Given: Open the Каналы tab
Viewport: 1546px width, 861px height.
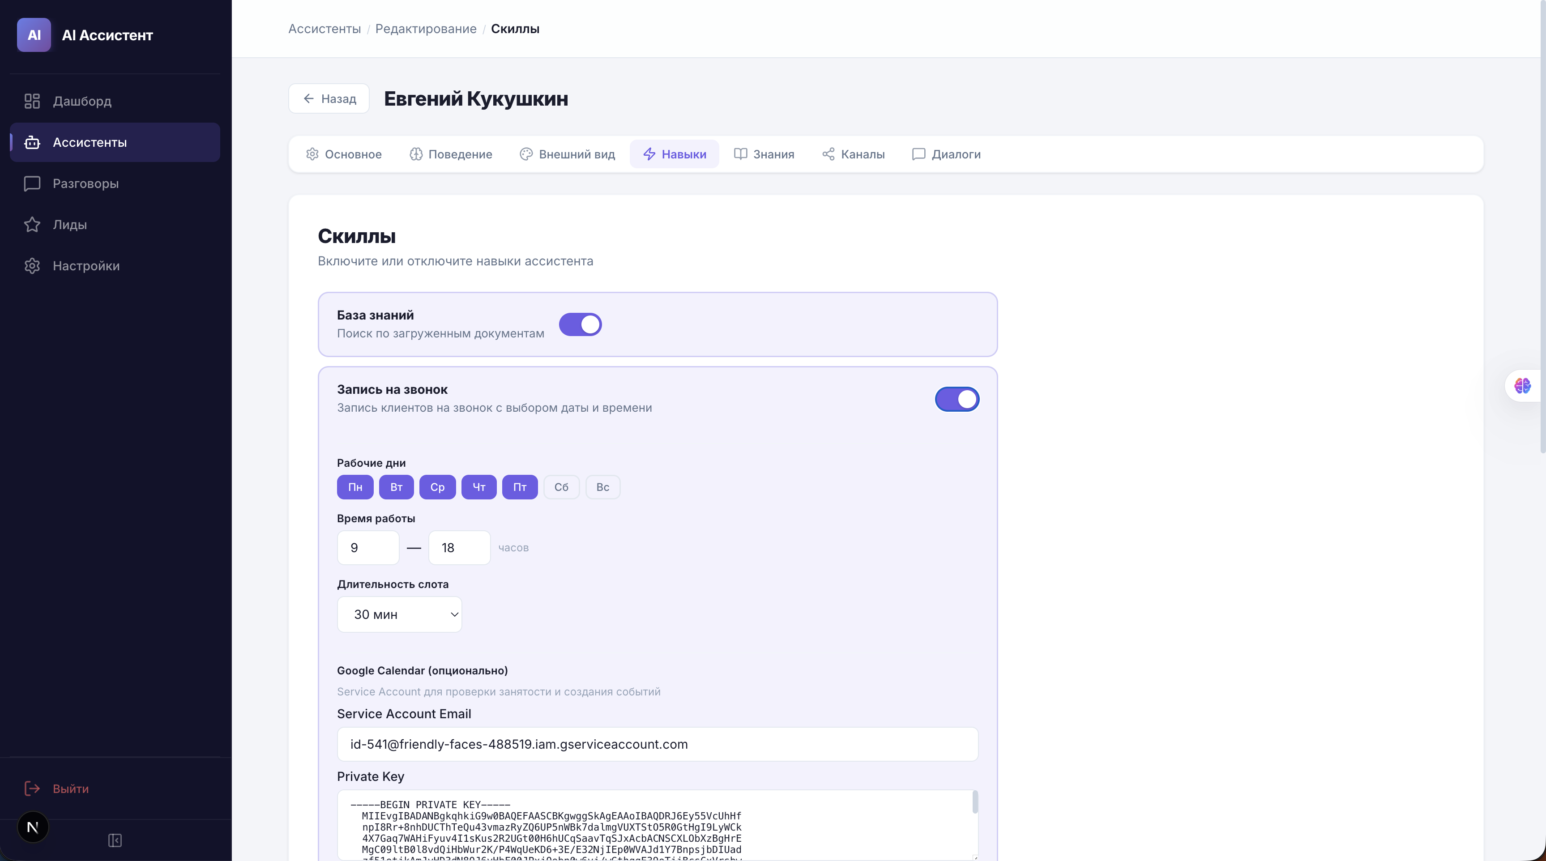Looking at the screenshot, I should pos(853,154).
